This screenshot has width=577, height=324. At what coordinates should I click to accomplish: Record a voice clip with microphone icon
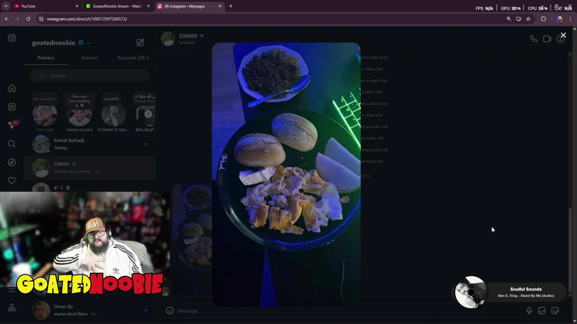(x=529, y=310)
